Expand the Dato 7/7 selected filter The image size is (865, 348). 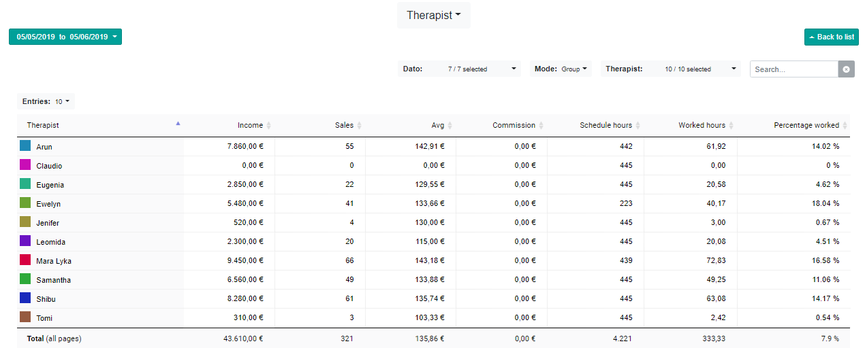click(x=459, y=69)
